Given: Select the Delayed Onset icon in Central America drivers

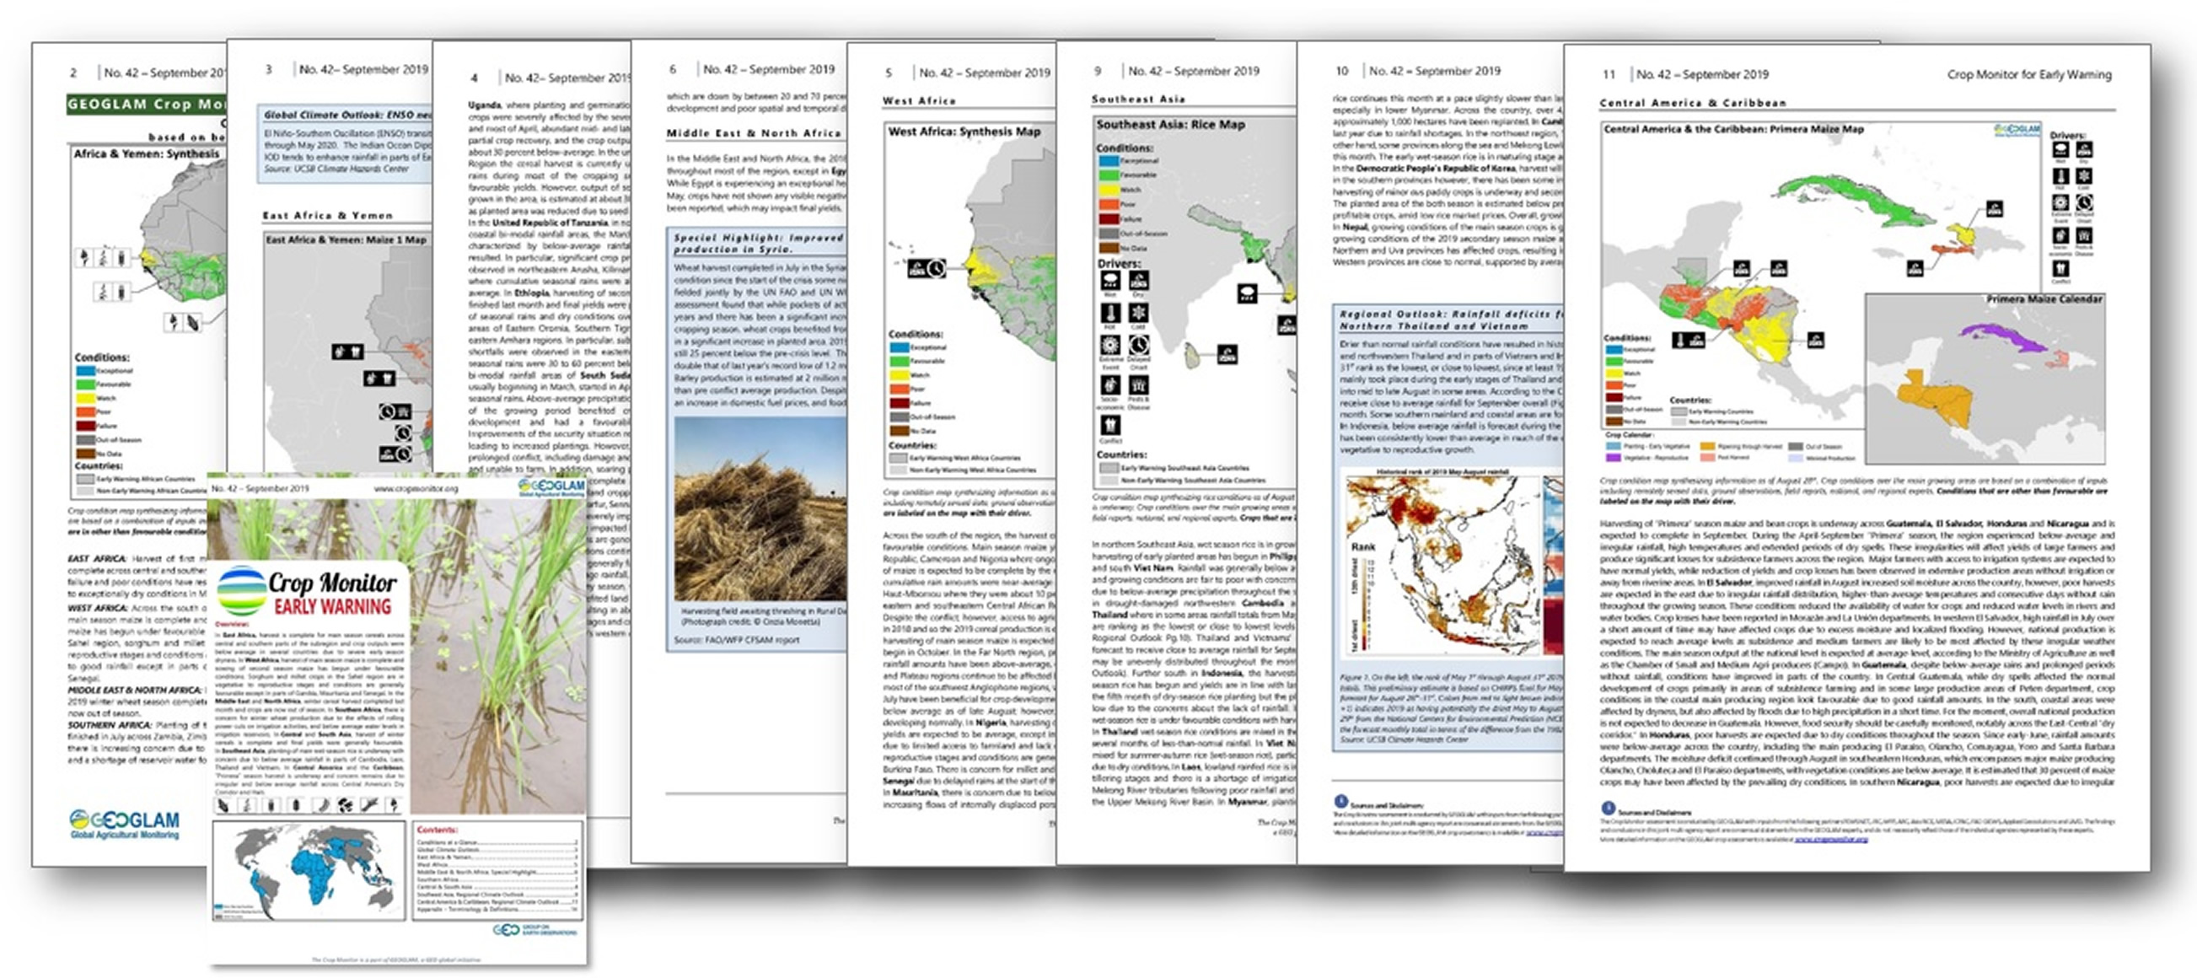Looking at the screenshot, I should point(2084,203).
